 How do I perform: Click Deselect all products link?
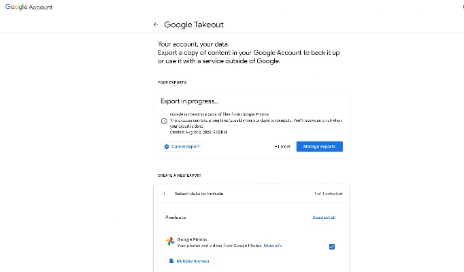click(323, 218)
